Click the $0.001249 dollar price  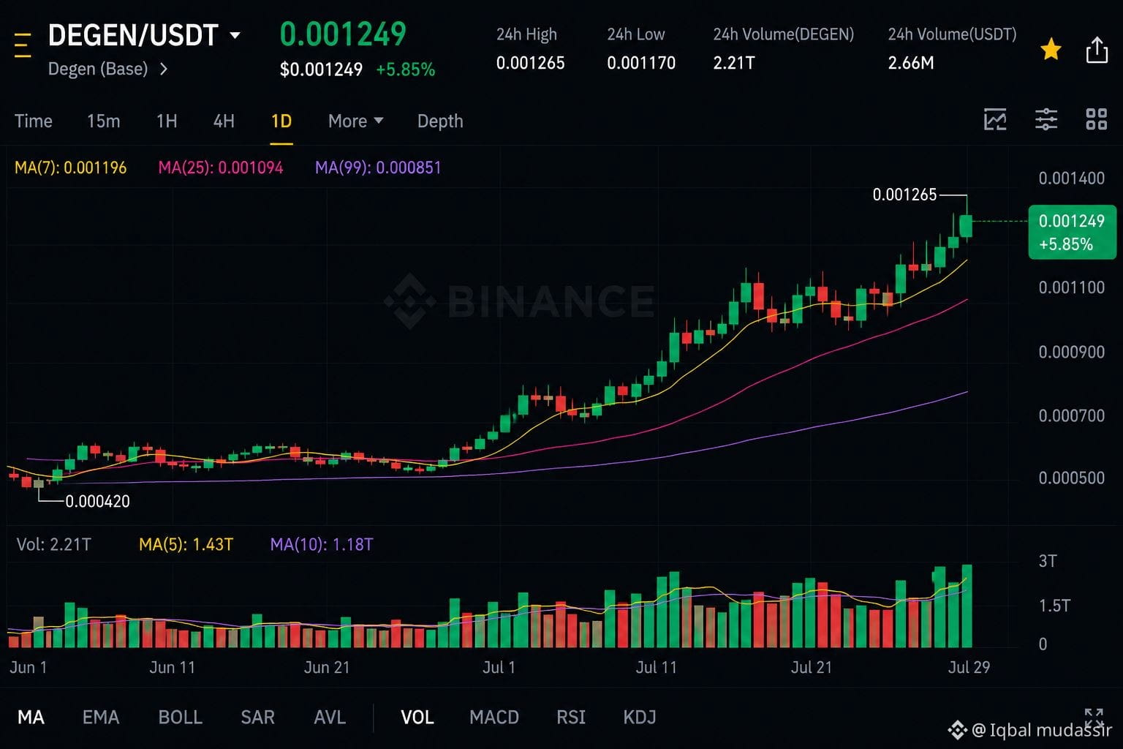tap(321, 69)
